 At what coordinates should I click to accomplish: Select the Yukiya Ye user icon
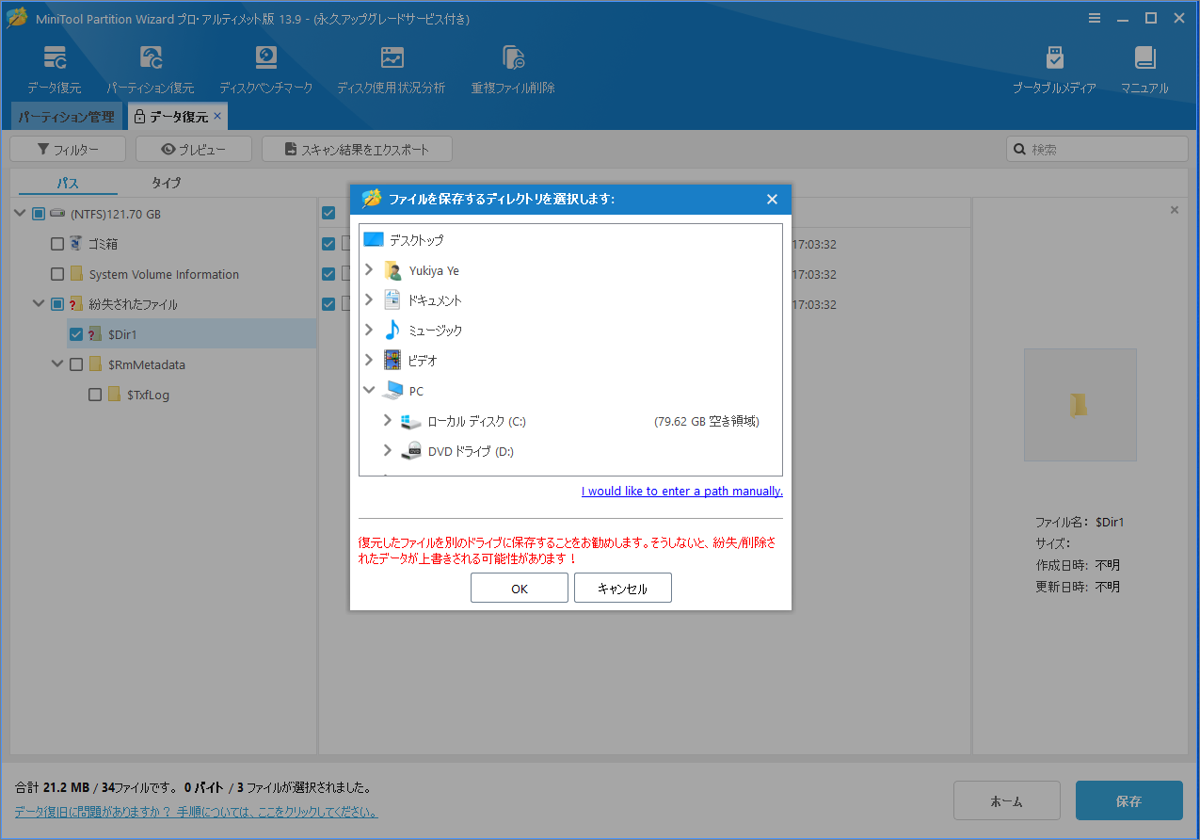[392, 270]
